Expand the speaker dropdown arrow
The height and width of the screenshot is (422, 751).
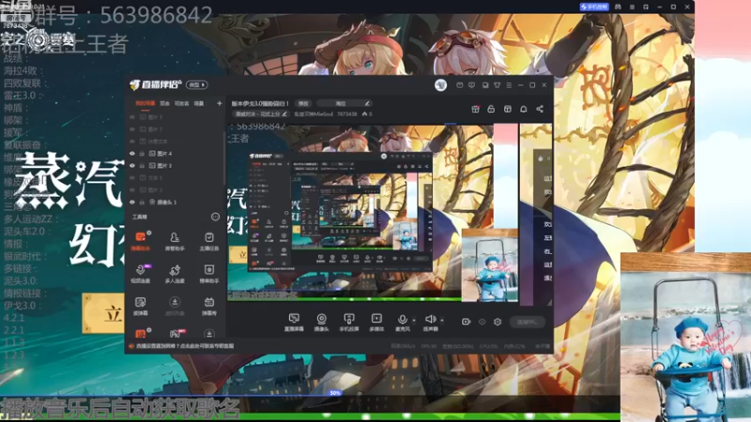pos(441,320)
